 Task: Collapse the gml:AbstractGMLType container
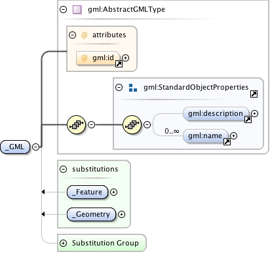point(64,9)
